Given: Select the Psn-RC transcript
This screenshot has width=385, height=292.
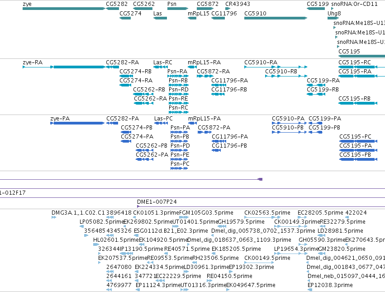Looking at the screenshot, I should 179,112.
